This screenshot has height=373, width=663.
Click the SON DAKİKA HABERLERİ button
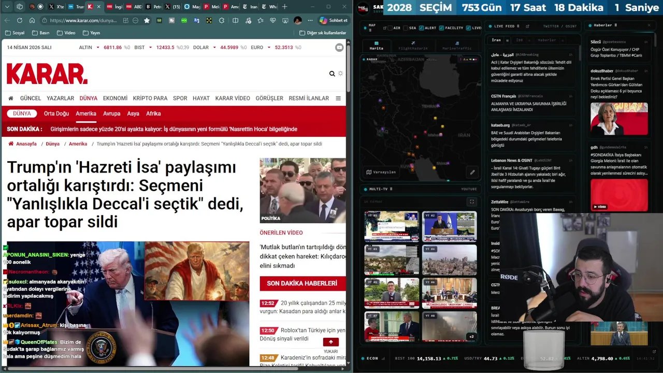302,283
